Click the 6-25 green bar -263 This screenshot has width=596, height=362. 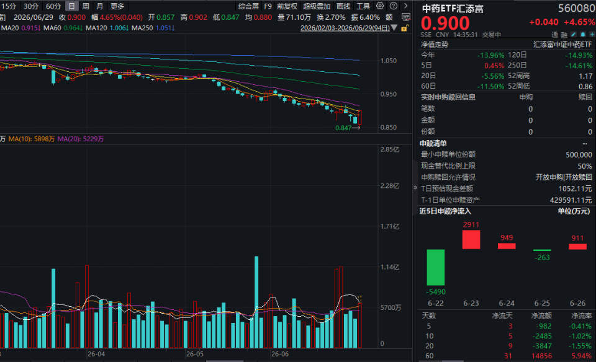pyautogui.click(x=542, y=250)
